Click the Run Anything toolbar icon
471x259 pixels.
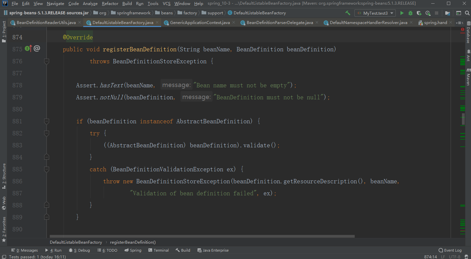459,13
